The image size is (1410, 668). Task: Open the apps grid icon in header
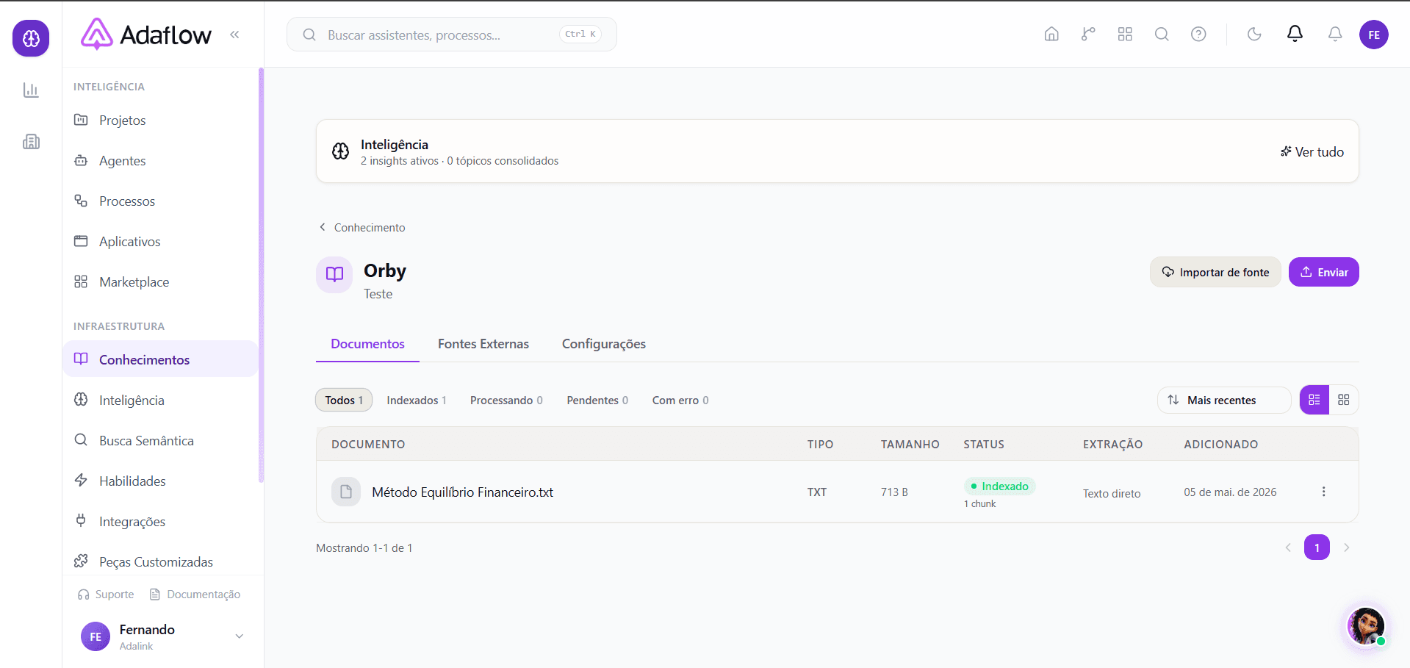click(1125, 35)
